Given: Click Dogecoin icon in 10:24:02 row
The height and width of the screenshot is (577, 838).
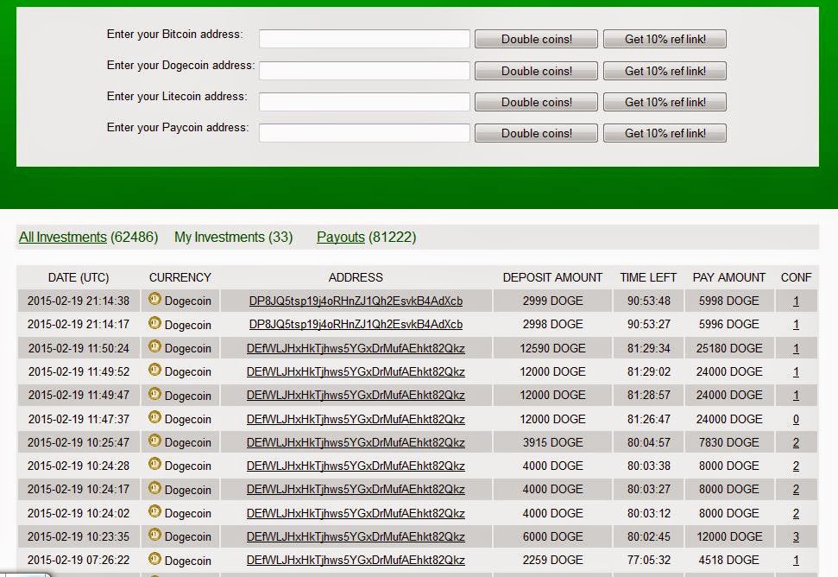Looking at the screenshot, I should (x=154, y=511).
